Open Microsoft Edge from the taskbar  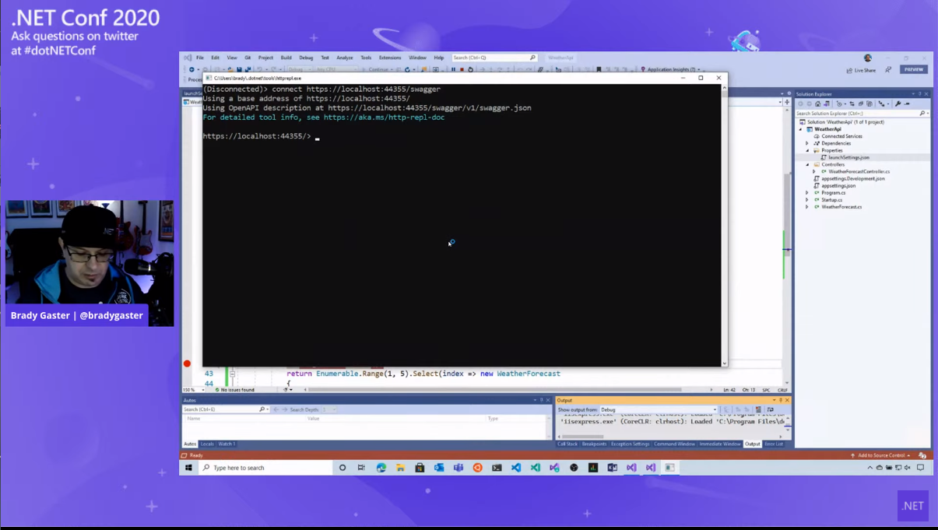[381, 468]
